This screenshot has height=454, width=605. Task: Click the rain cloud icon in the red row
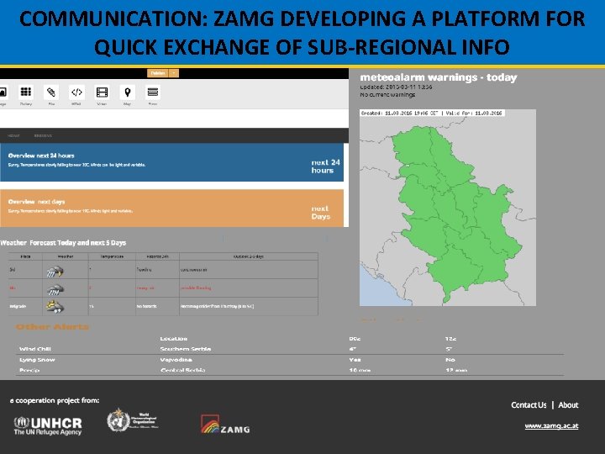click(55, 289)
